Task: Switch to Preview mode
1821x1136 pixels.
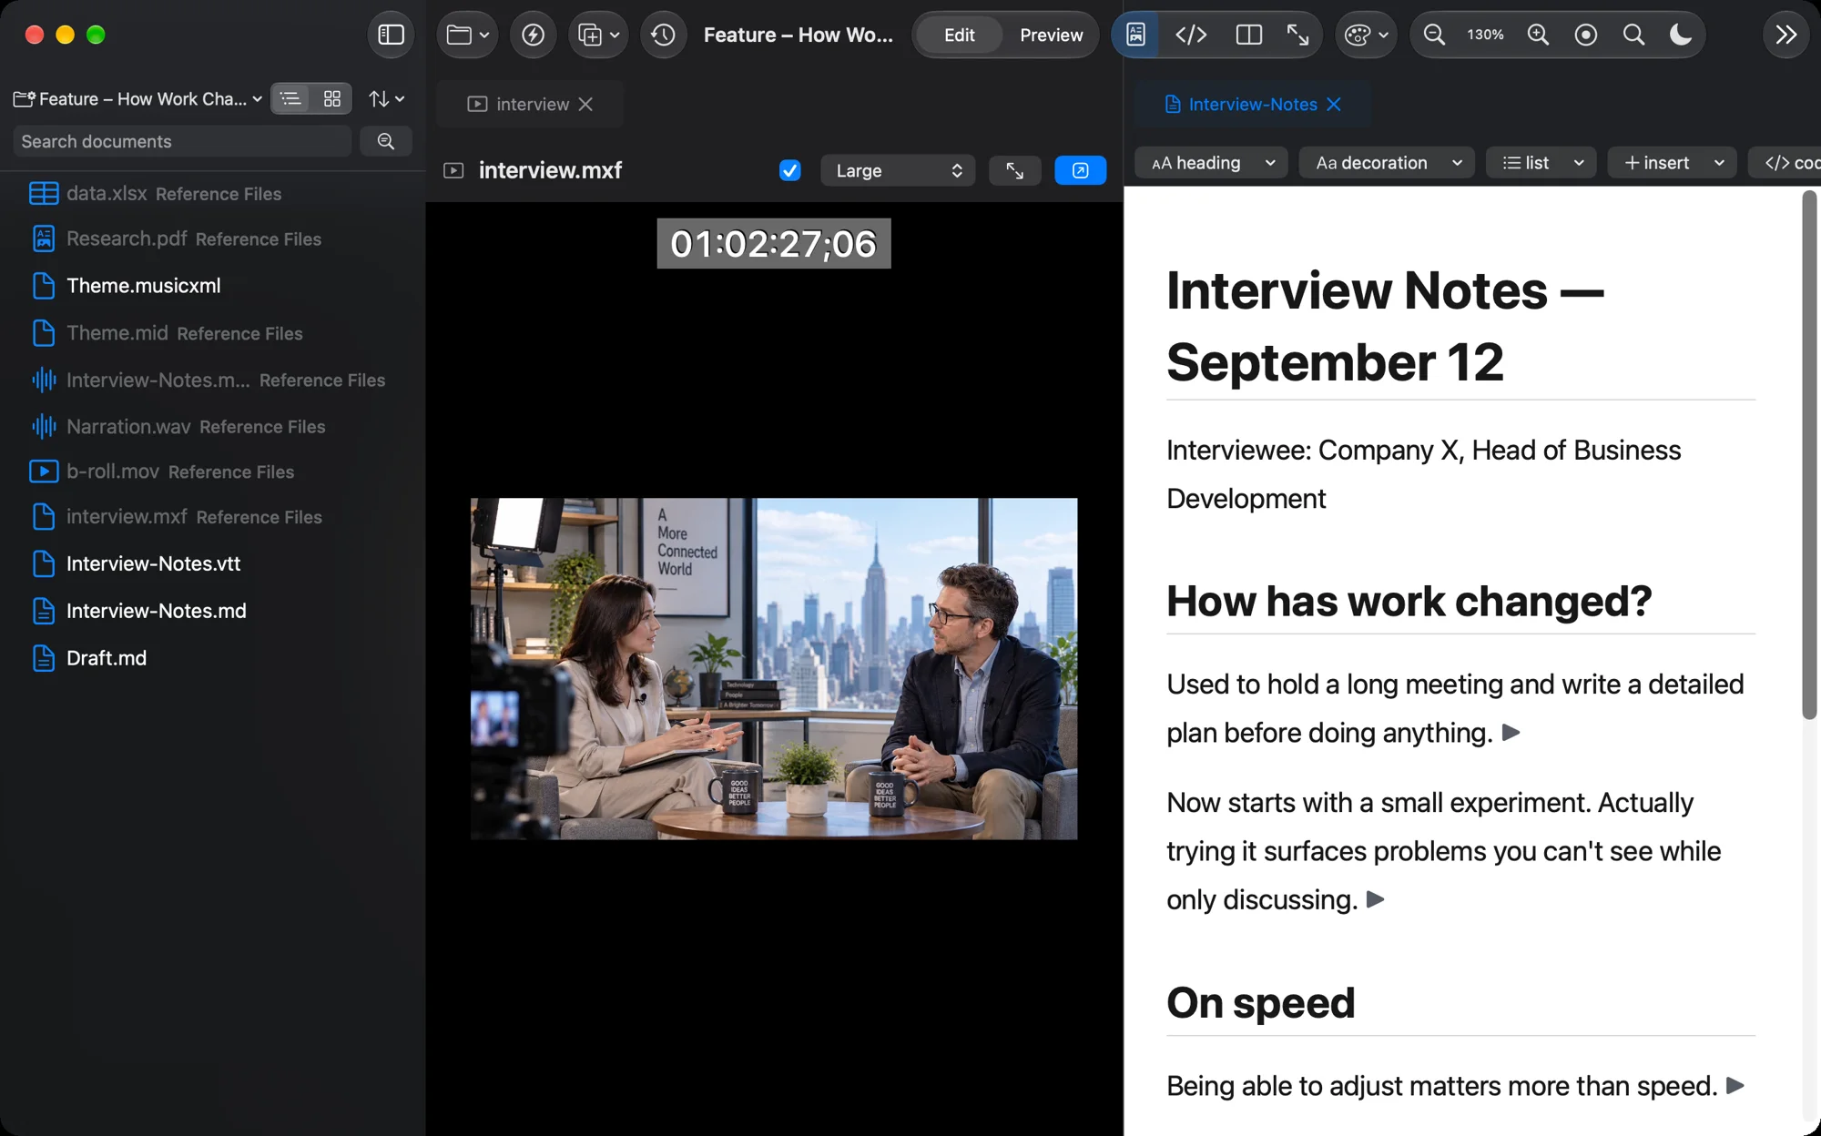Action: tap(1051, 35)
